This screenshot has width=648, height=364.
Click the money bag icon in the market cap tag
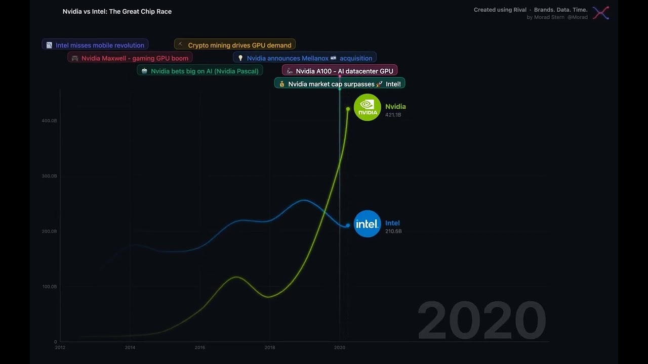pos(282,84)
